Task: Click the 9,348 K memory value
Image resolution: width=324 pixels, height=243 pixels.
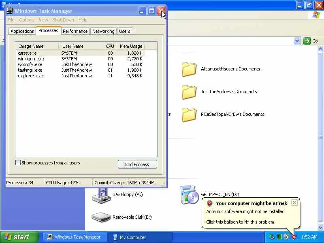Action: [x=135, y=76]
